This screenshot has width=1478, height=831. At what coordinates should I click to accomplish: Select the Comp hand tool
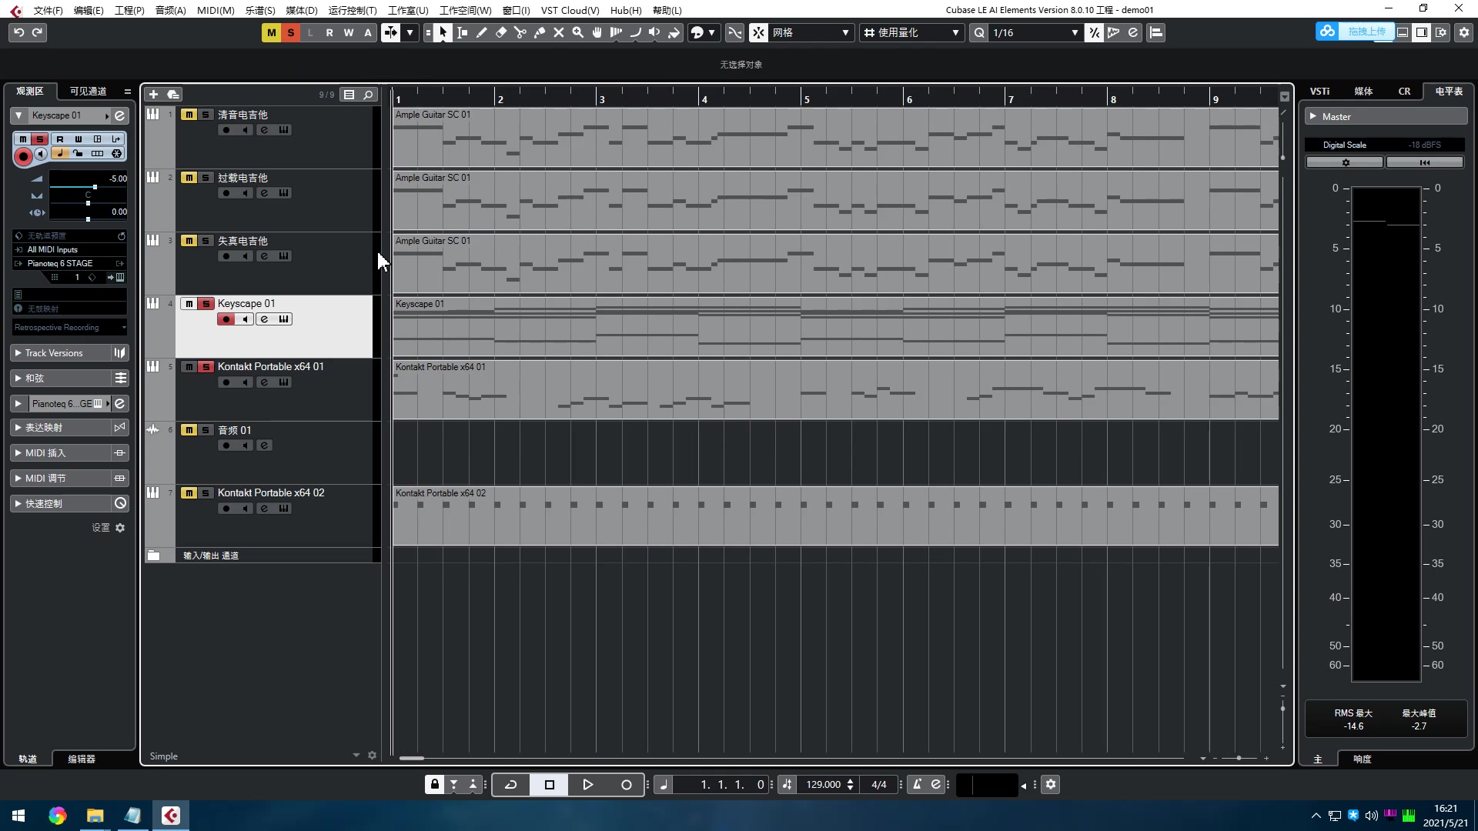(597, 32)
